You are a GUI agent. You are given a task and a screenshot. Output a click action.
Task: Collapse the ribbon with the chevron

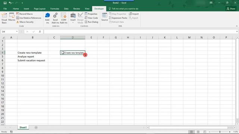[x=237, y=26]
